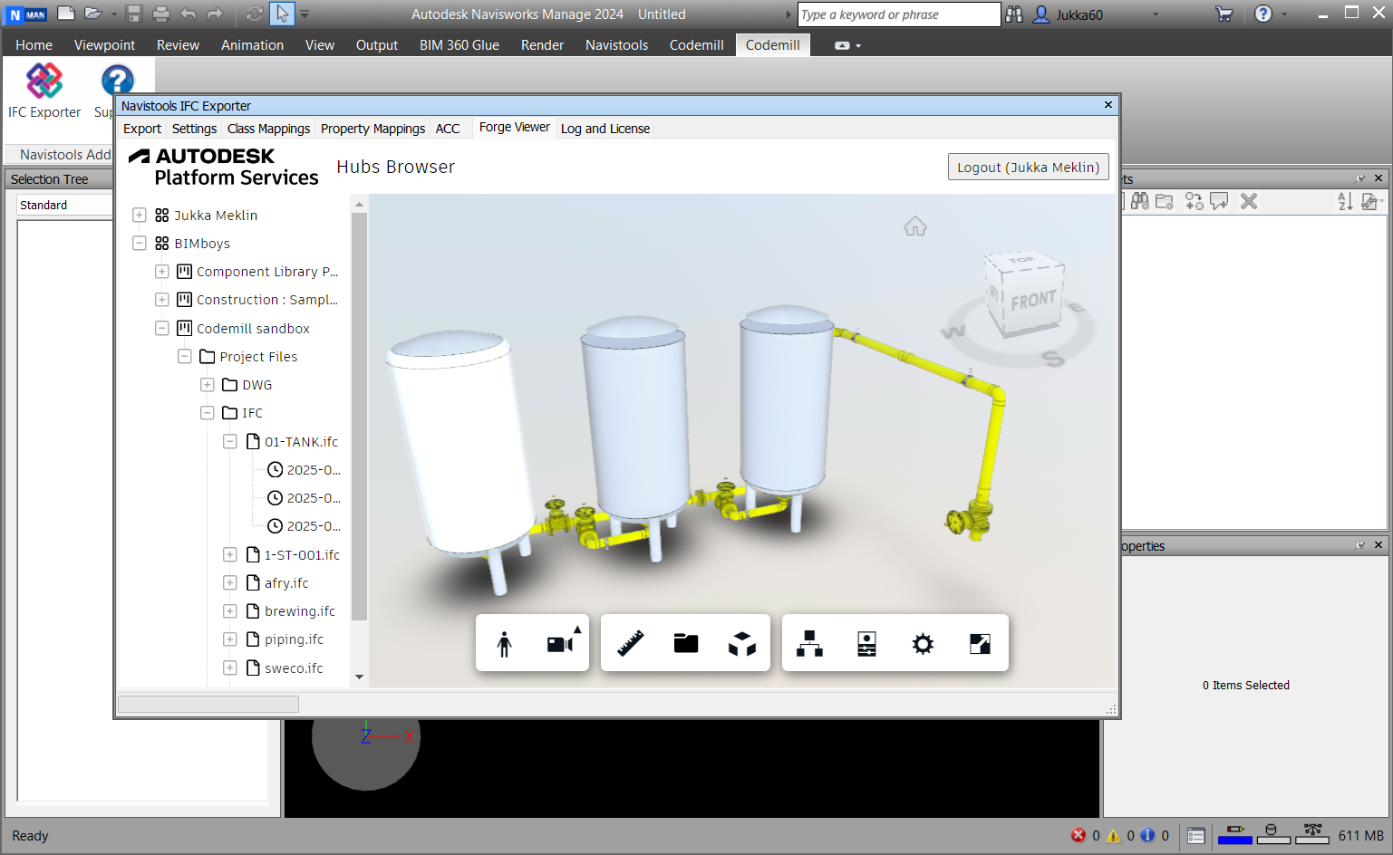Click the IFC Exporter ribbon icon
Image resolution: width=1393 pixels, height=855 pixels.
pos(44,91)
